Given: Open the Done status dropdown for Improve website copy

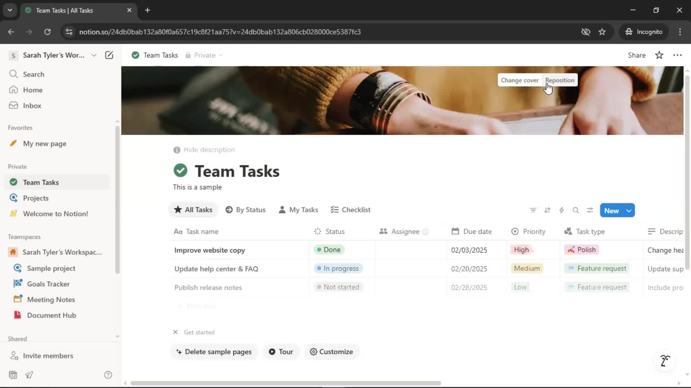Looking at the screenshot, I should tap(329, 250).
